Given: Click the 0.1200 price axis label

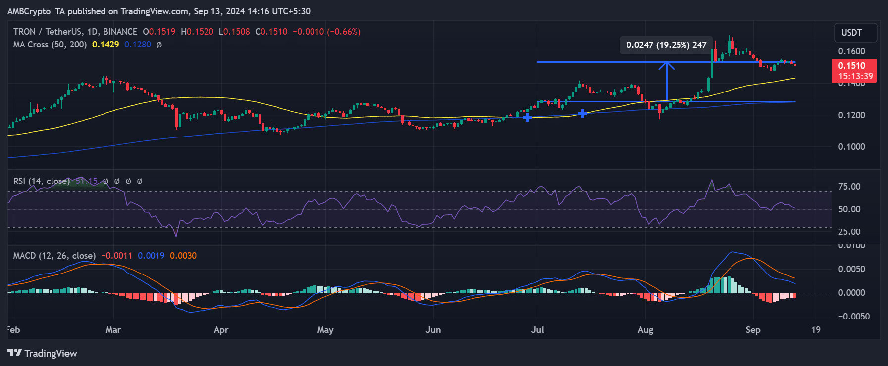Looking at the screenshot, I should [852, 115].
